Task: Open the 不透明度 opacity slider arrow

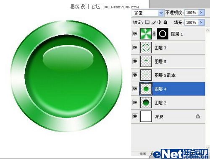Action: [201, 13]
